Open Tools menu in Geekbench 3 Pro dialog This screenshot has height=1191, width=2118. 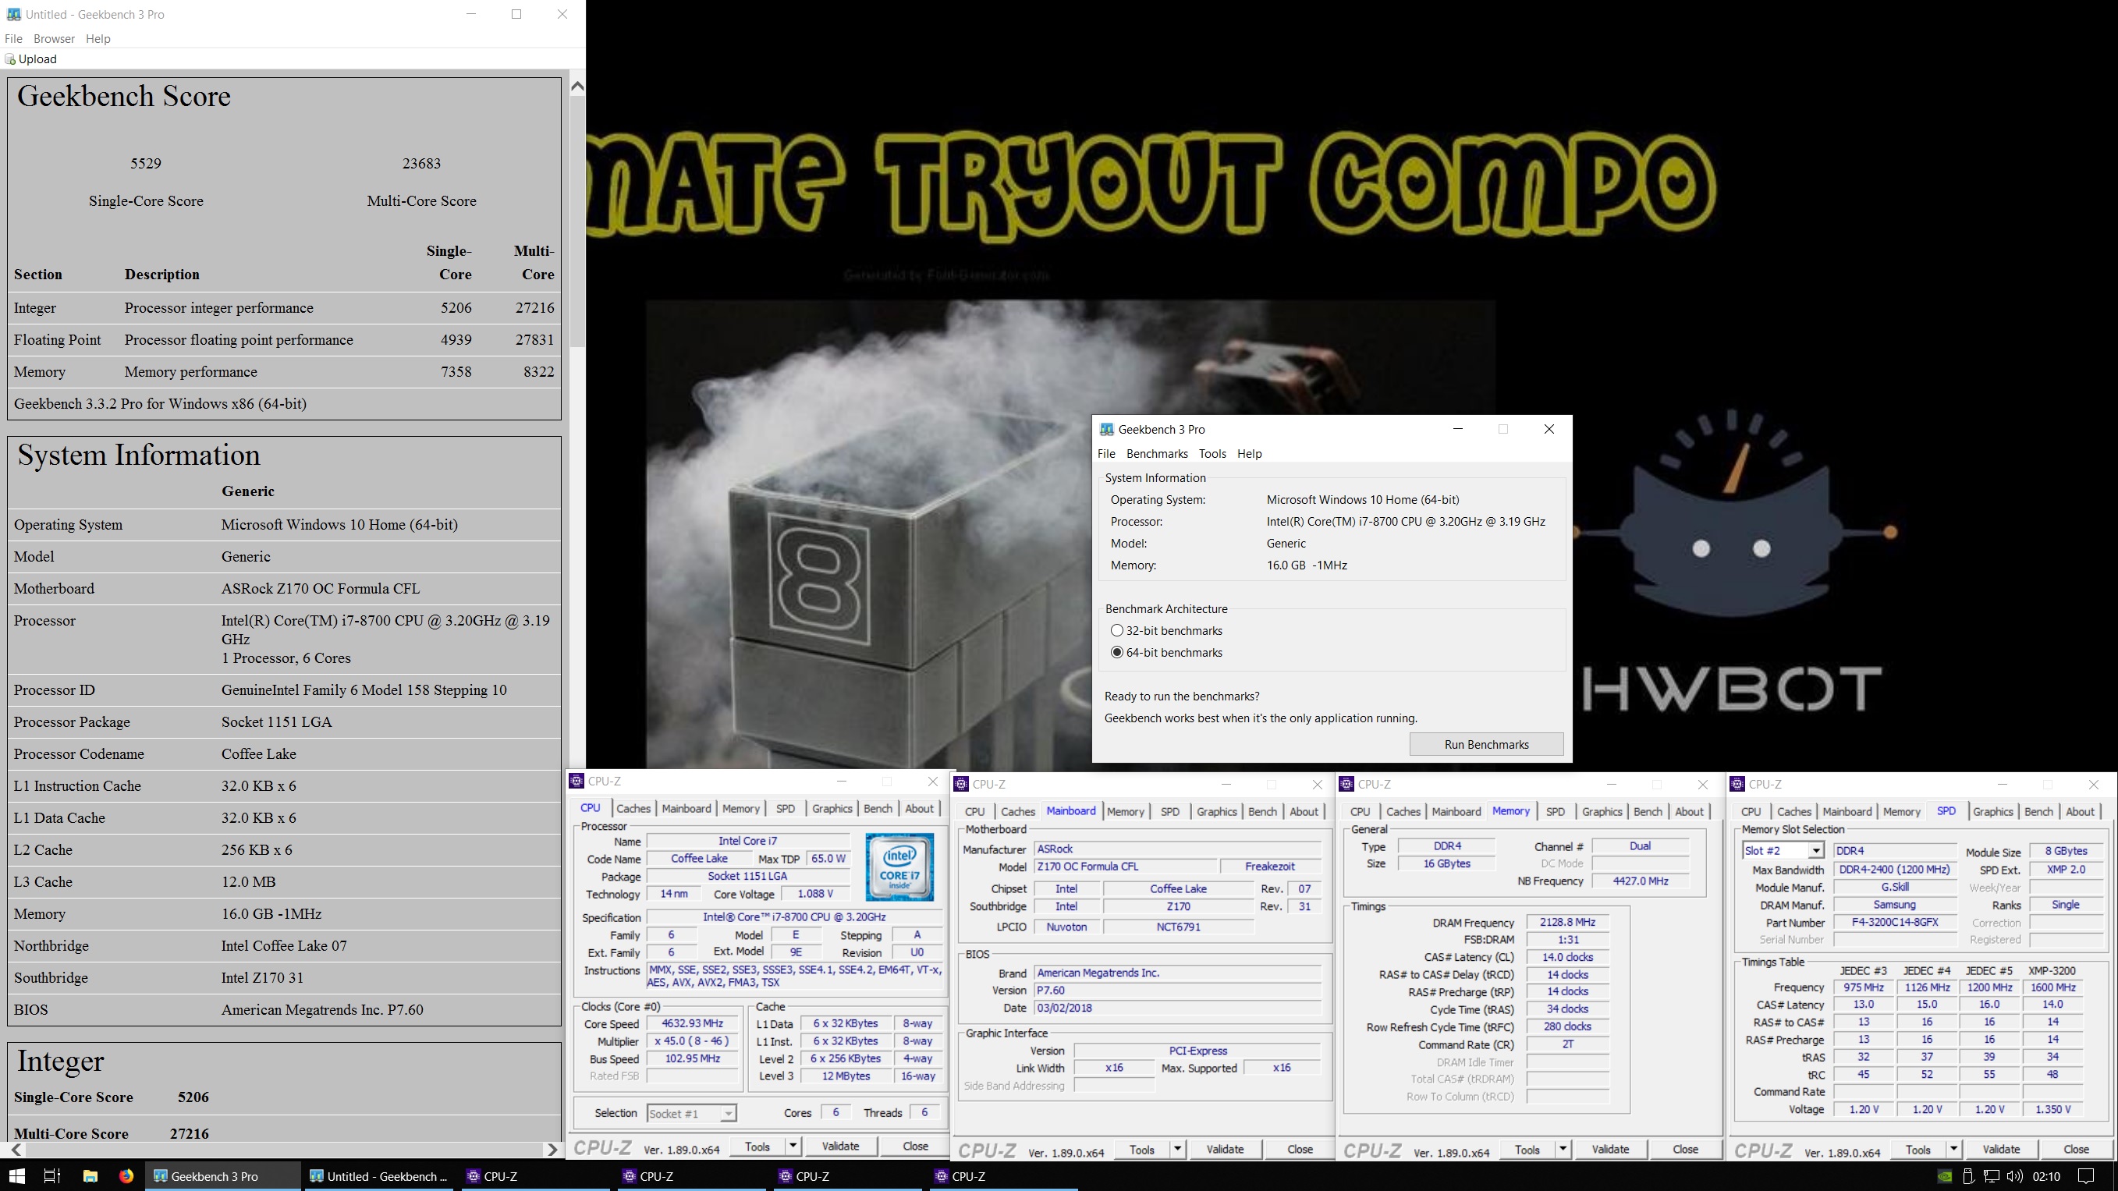1212,454
